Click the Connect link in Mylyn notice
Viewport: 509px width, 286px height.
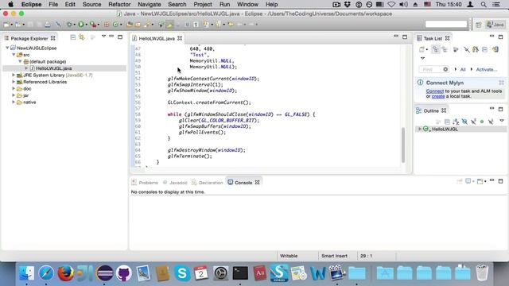tap(435, 91)
